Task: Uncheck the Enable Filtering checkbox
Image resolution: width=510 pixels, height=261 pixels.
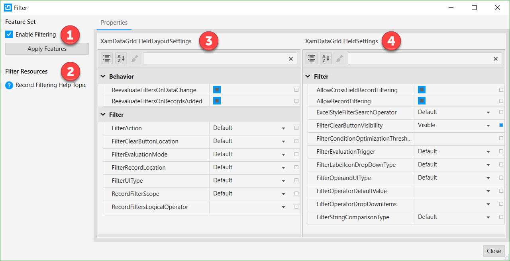Action: pyautogui.click(x=9, y=35)
